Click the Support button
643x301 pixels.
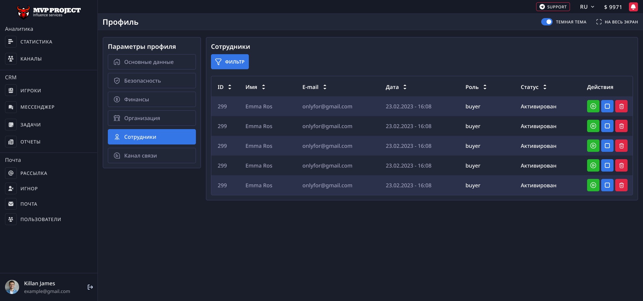[553, 7]
